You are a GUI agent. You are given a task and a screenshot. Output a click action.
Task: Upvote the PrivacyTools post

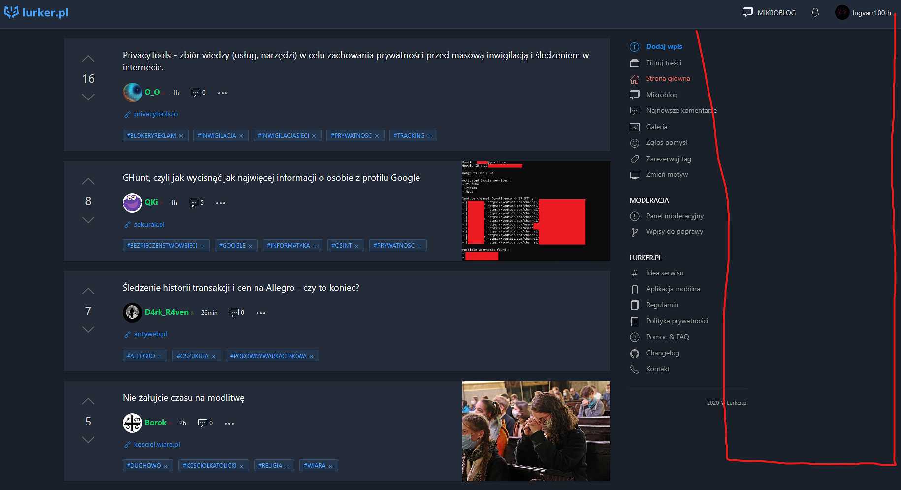pyautogui.click(x=88, y=59)
